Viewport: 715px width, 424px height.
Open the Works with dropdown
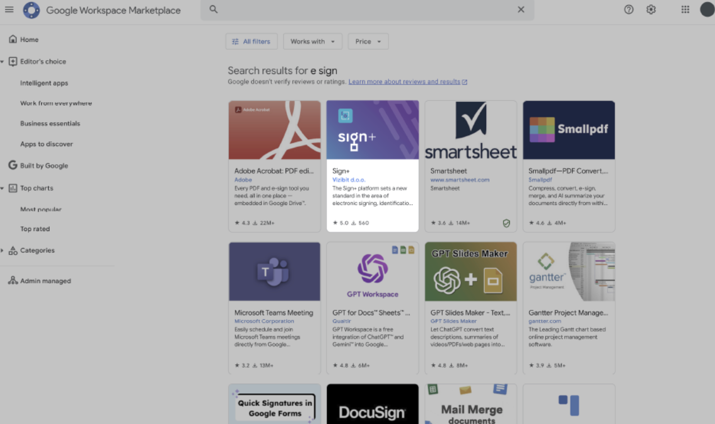313,41
